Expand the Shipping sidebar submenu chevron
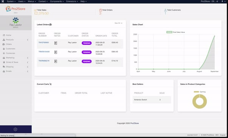This screenshot has width=228, height=138. (x=28, y=67)
